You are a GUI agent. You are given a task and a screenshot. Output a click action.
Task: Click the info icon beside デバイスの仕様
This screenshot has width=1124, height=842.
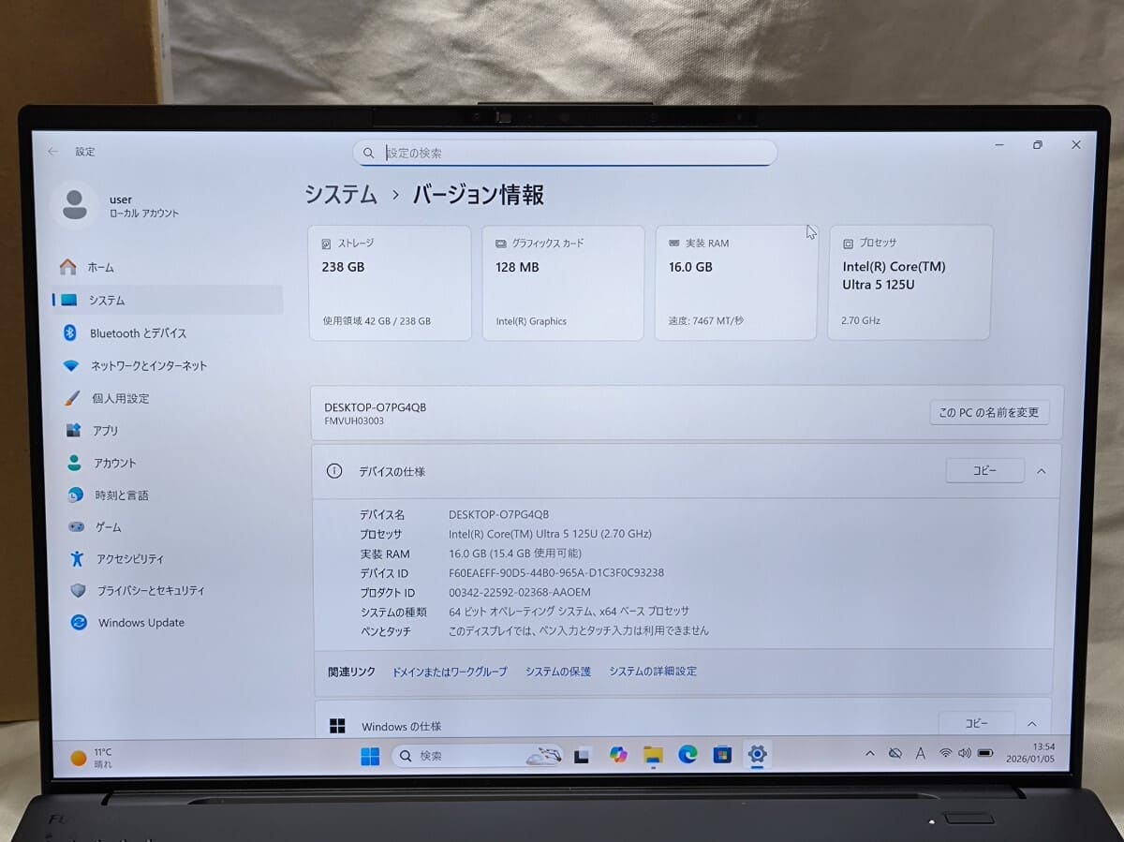pyautogui.click(x=334, y=471)
